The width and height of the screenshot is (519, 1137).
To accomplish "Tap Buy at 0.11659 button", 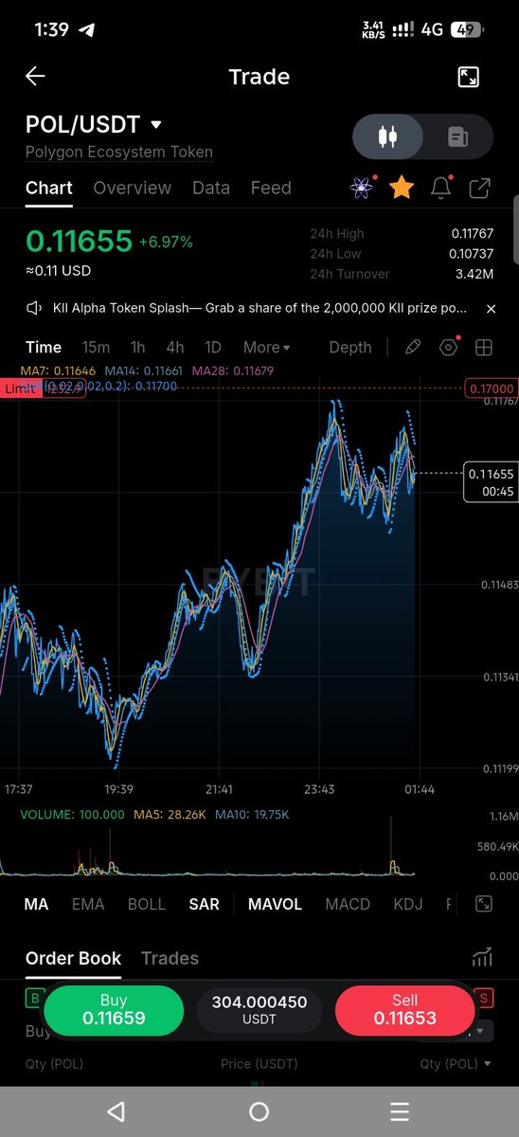I will tap(114, 1010).
